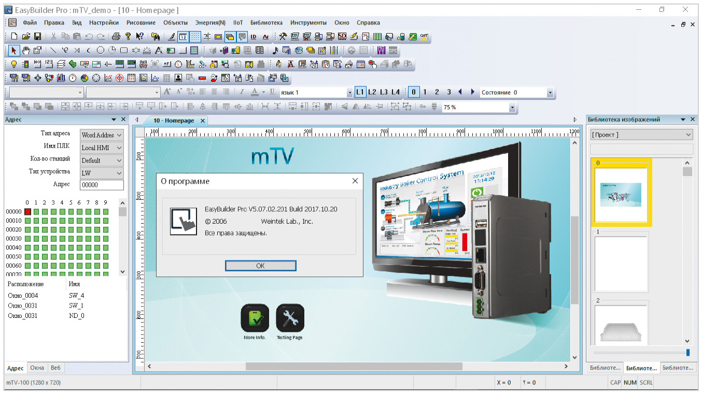702x394 pixels.
Task: Insert a clock-style timer object
Action: pyautogui.click(x=178, y=64)
